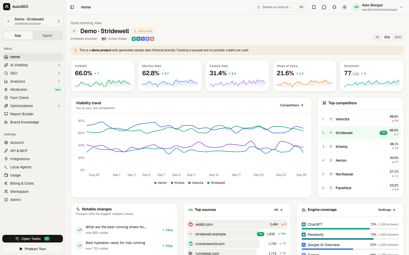Click the Perplexity coverage progress bar
The image size is (409, 255).
point(350,239)
